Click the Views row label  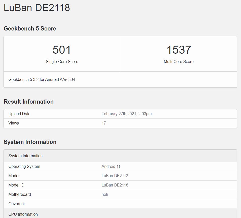coord(14,123)
